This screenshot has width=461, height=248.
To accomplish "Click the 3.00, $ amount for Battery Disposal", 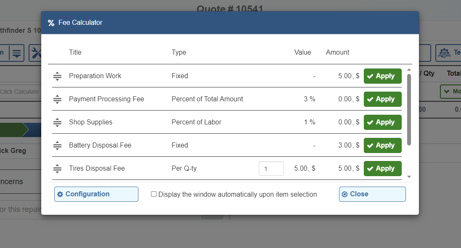I will (x=349, y=145).
